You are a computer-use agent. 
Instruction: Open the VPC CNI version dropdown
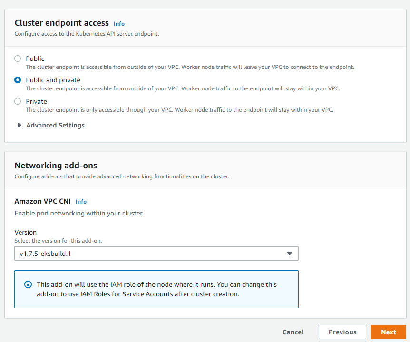[x=156, y=254]
